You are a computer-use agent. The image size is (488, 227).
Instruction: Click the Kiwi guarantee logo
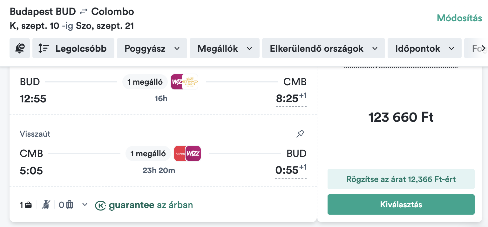point(100,205)
